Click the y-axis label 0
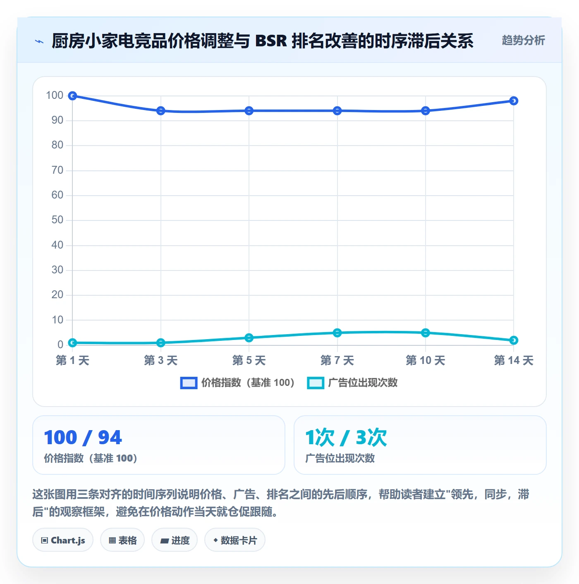Viewport: 579px width, 584px height. coord(60,345)
